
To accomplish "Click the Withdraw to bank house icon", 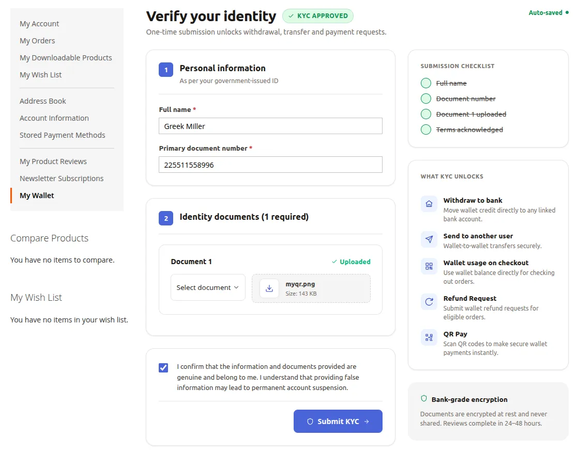I will 429,204.
